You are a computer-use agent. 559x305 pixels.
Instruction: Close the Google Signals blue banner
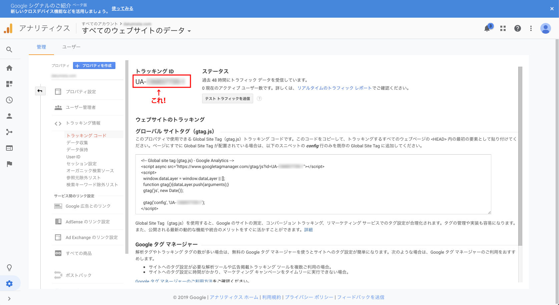tap(552, 9)
